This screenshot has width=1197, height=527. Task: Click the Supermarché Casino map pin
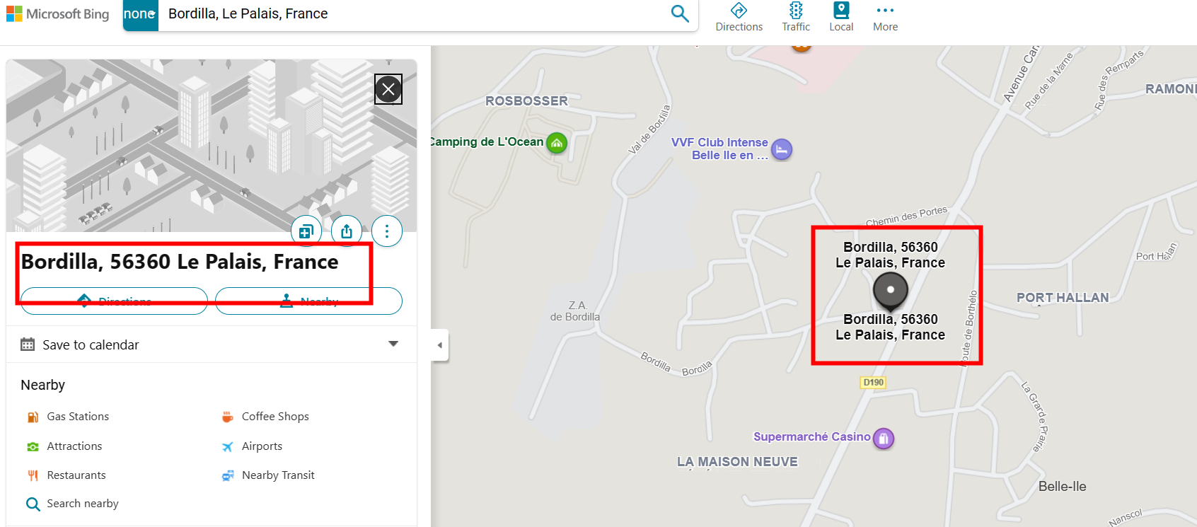pos(884,439)
